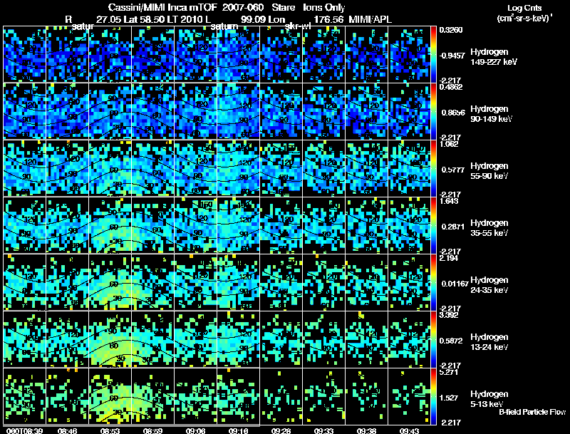570x434 pixels.
Task: Click the 0.4862 color scale value
Action: coord(451,87)
